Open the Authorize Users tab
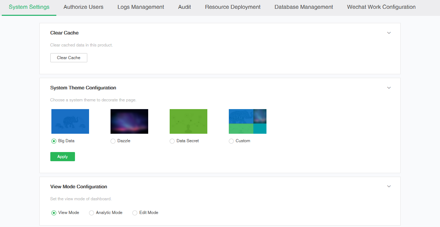The height and width of the screenshot is (227, 440). (83, 7)
